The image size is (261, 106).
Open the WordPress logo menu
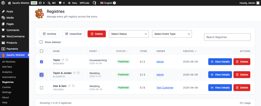click(3, 3)
